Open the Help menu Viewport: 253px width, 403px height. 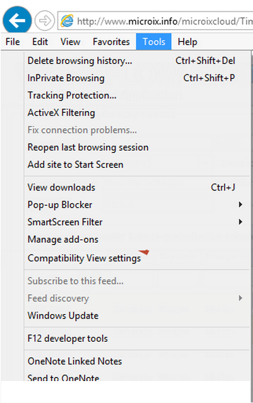[188, 42]
